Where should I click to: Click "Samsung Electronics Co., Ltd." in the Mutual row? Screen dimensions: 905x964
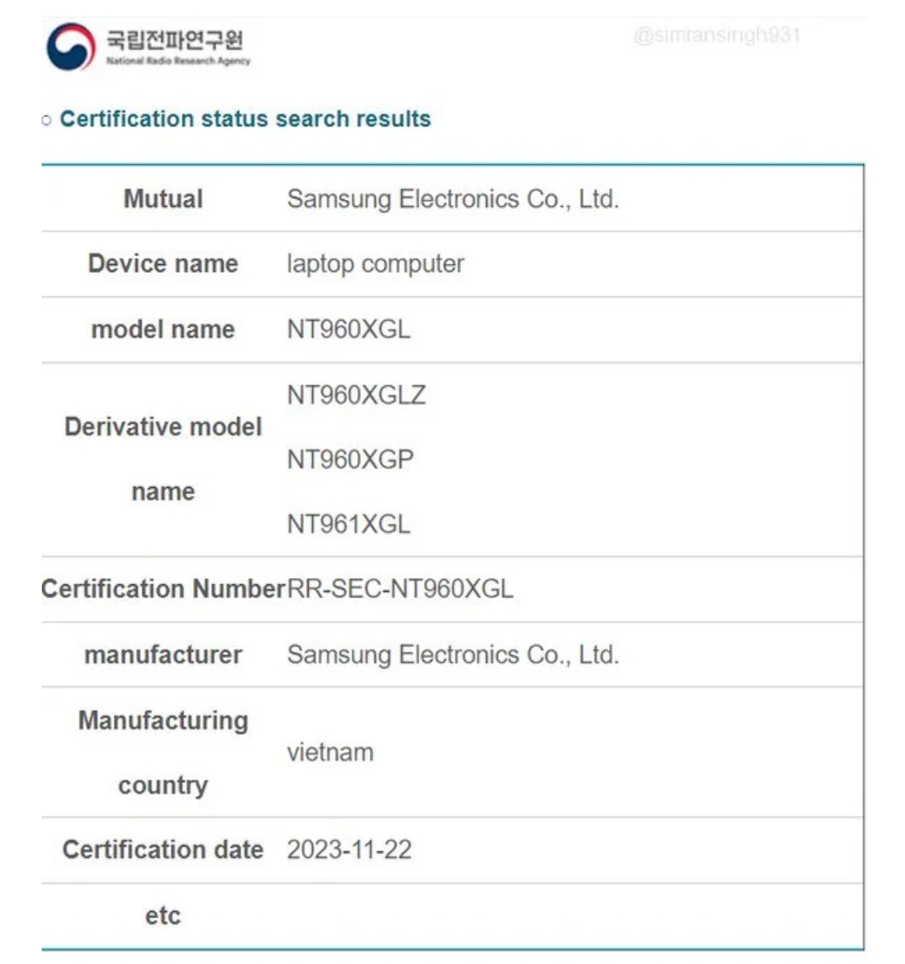pos(453,199)
